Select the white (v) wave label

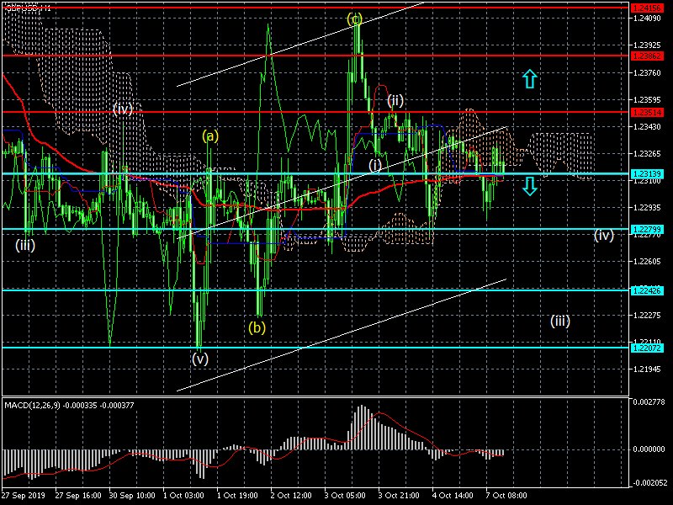(199, 359)
